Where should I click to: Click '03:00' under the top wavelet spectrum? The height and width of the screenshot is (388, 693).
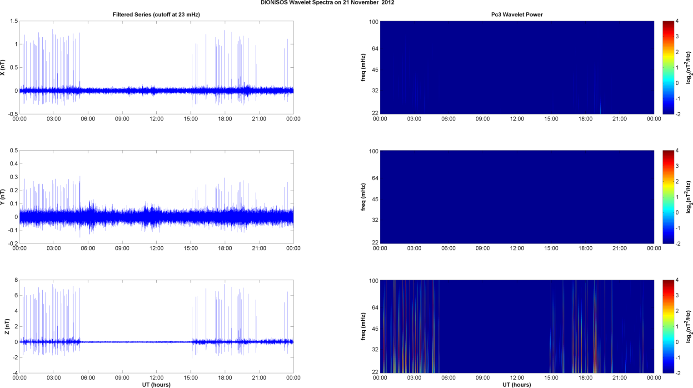tap(414, 119)
